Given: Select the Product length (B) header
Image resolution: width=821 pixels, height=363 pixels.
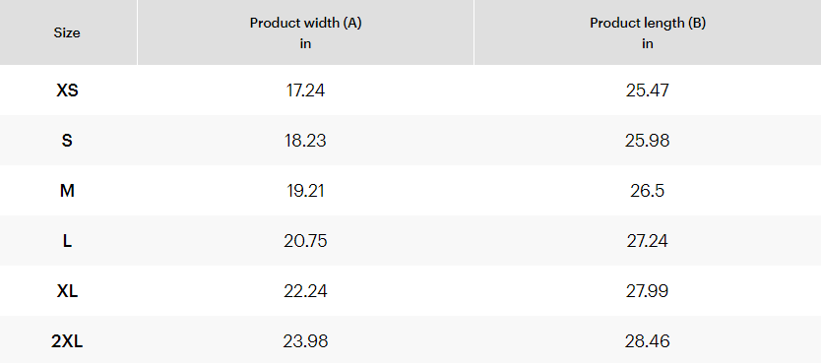Looking at the screenshot, I should click(648, 32).
